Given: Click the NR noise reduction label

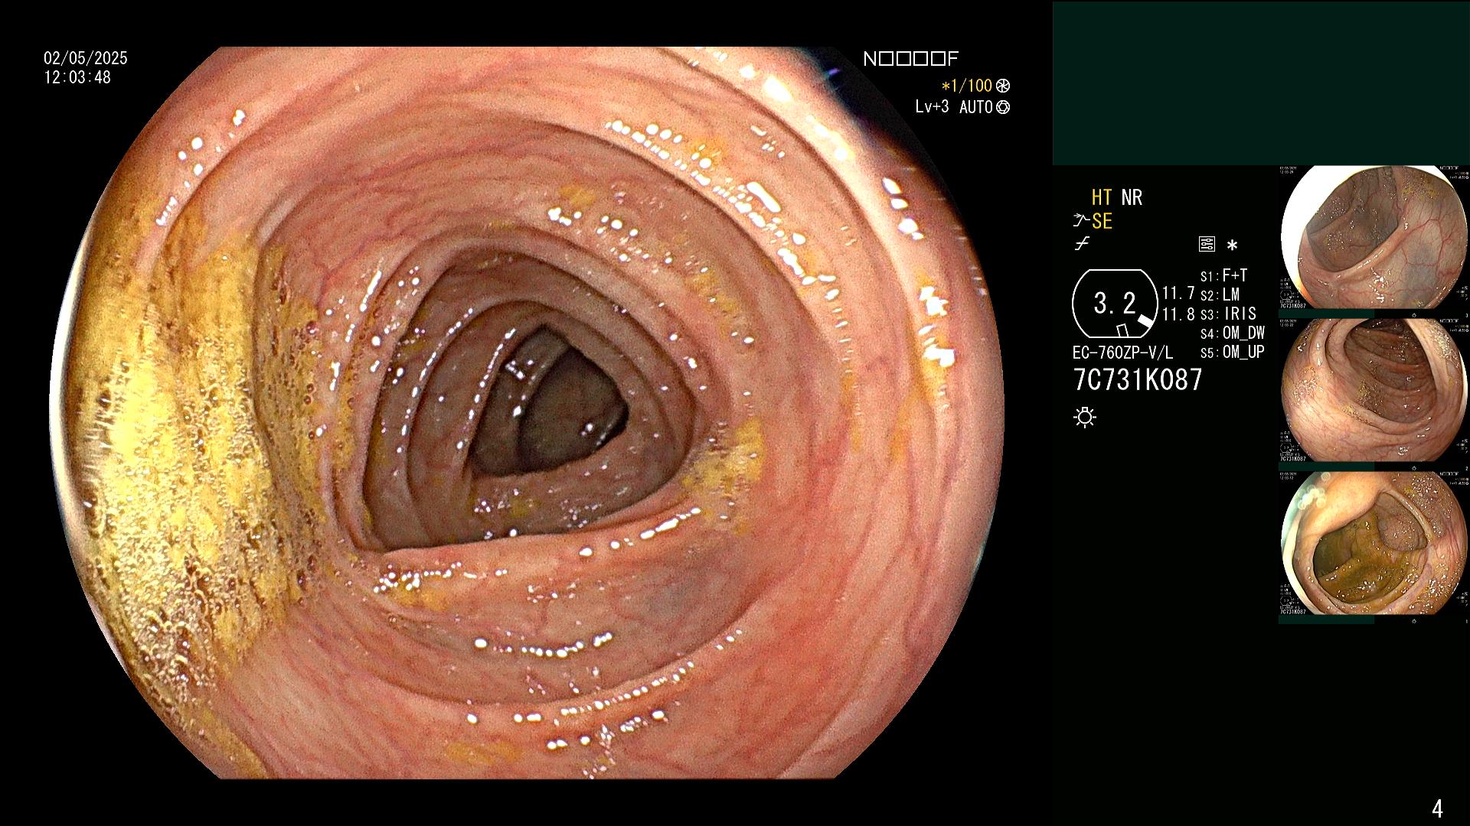Looking at the screenshot, I should (1132, 198).
